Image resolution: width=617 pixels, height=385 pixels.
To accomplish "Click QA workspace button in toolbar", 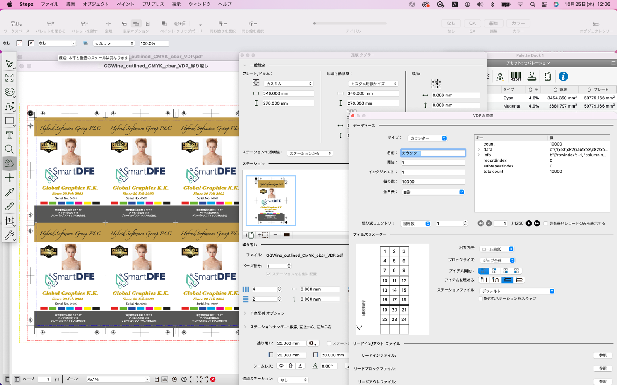I will [472, 24].
